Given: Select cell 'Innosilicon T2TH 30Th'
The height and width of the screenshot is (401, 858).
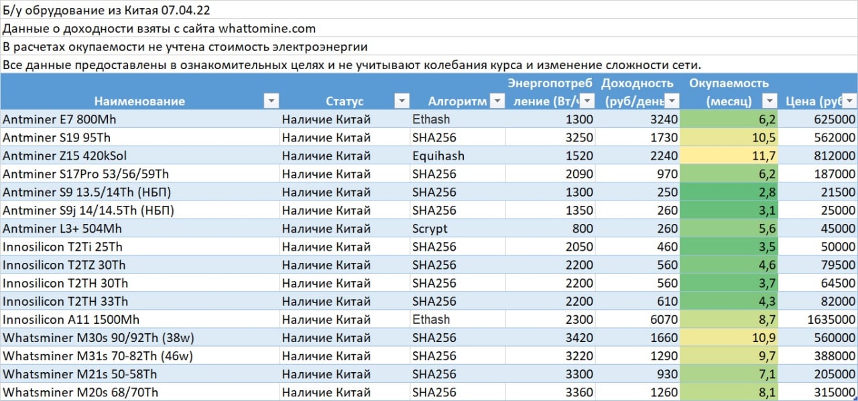Looking at the screenshot, I should (139, 283).
